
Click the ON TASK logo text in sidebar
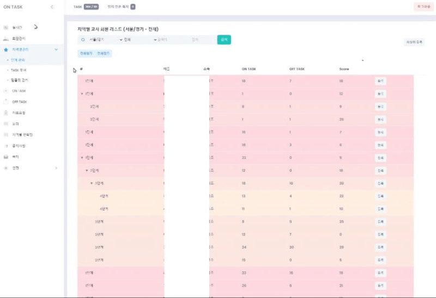point(13,7)
